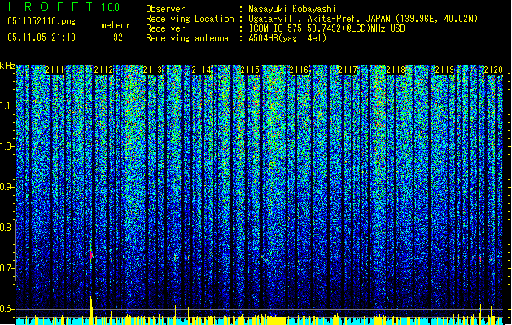This screenshot has height=325, width=512.
Task: Click the 2115 time marker
Action: click(x=250, y=70)
